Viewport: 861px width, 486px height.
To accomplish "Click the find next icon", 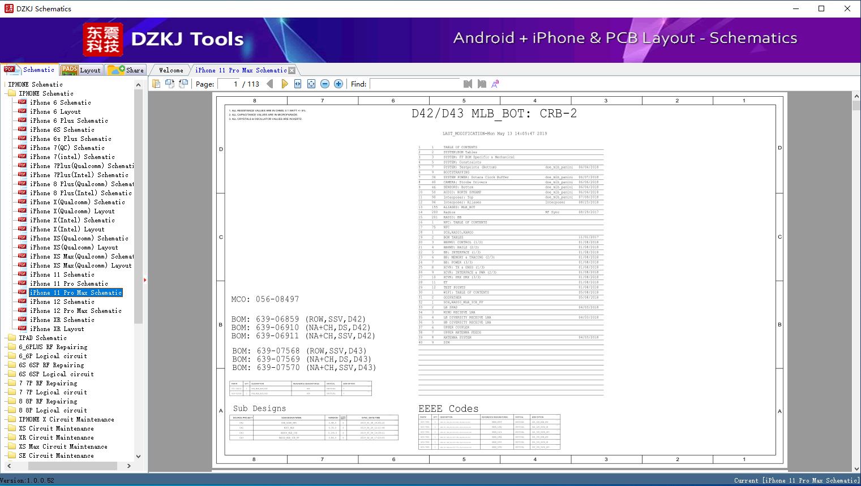I will [x=482, y=84].
